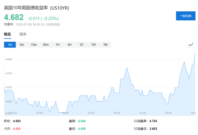Image resolution: width=198 pixels, height=135 pixels.
Task: Select the 5m timeframe
Action: click(x=22, y=45)
